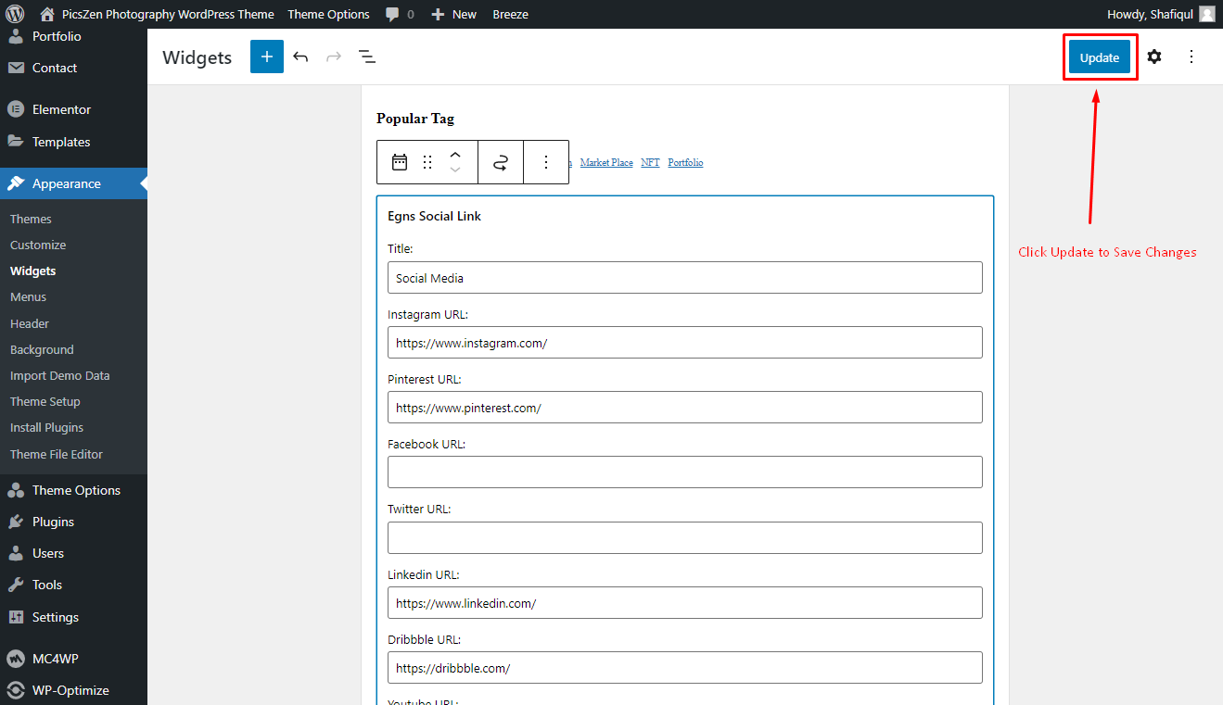Click the WordPress logo in admin bar

click(x=15, y=14)
